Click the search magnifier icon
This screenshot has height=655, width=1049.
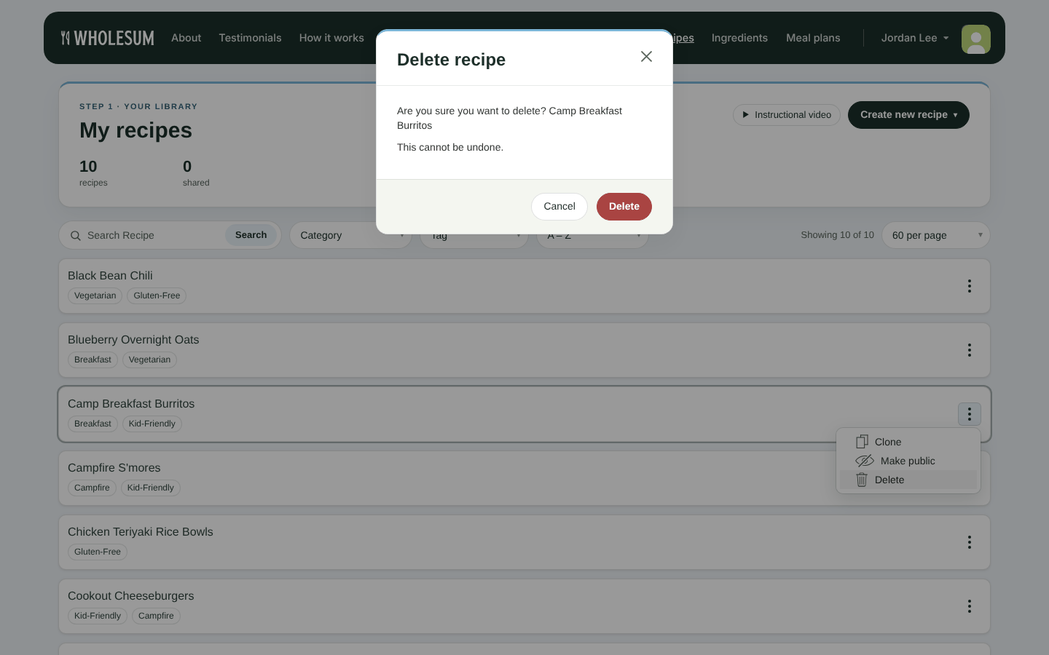(76, 236)
